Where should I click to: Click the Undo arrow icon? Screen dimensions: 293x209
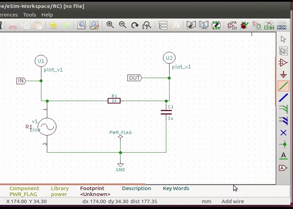click(x=53, y=25)
